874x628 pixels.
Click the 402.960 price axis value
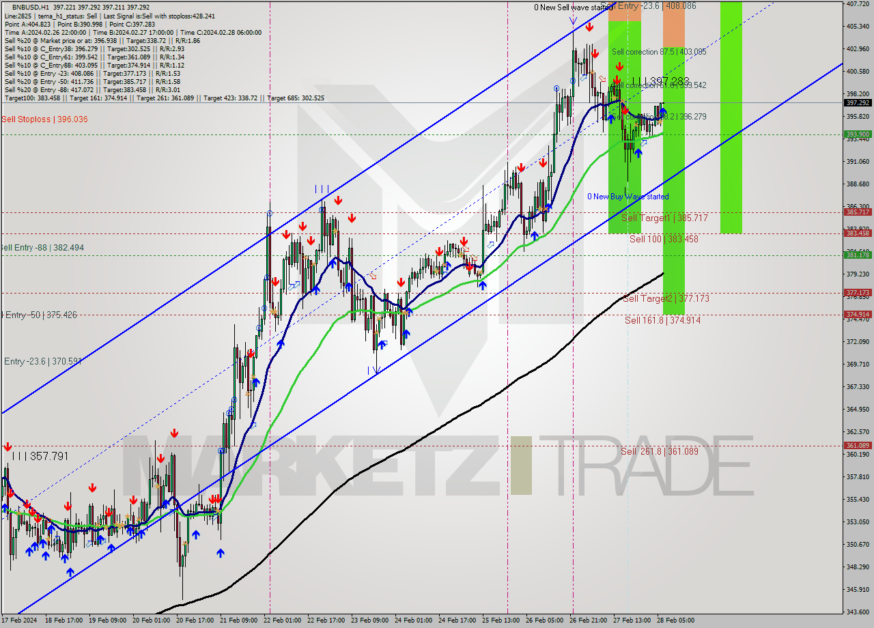click(x=858, y=49)
